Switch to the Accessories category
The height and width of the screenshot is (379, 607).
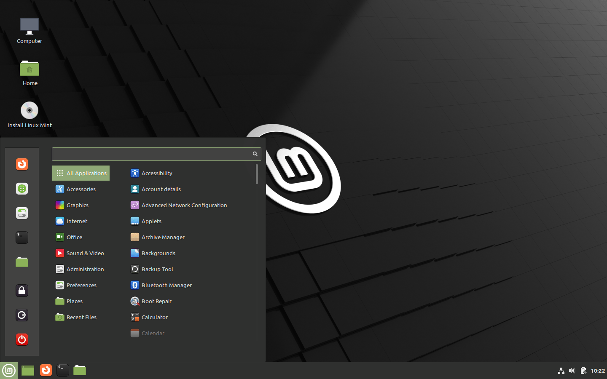[x=81, y=189]
